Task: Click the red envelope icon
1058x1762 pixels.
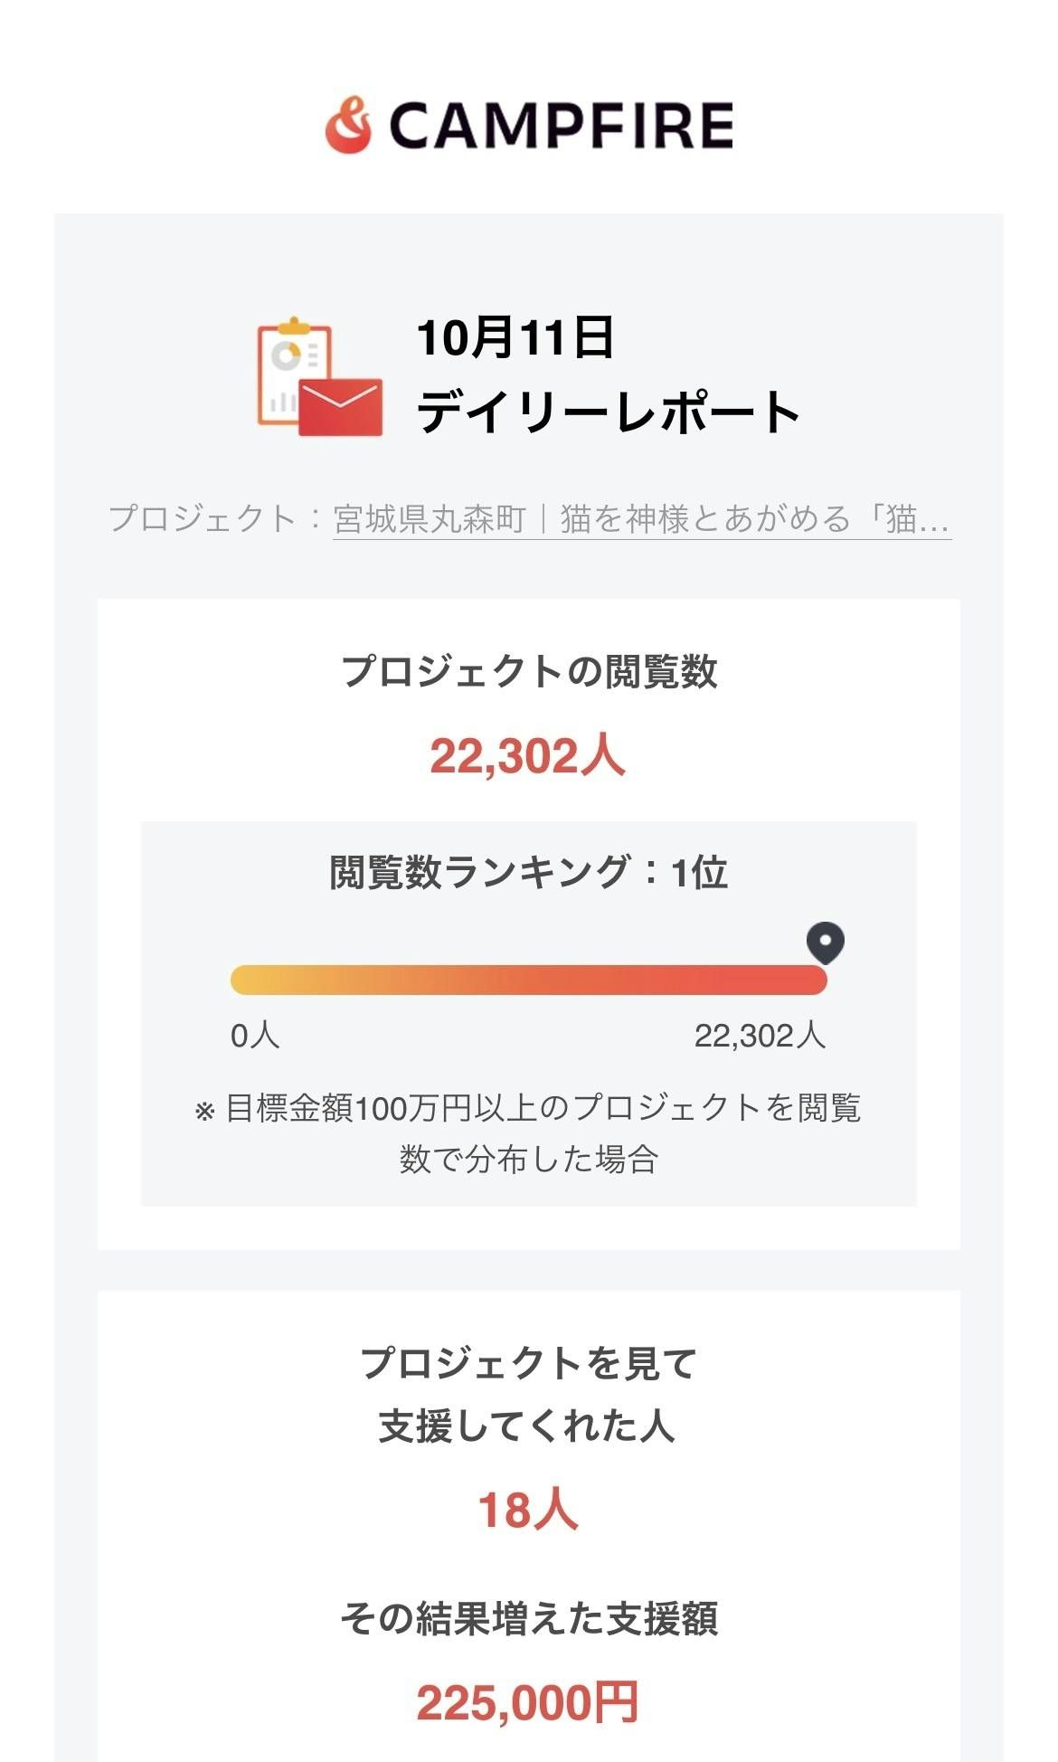Action: tap(341, 406)
